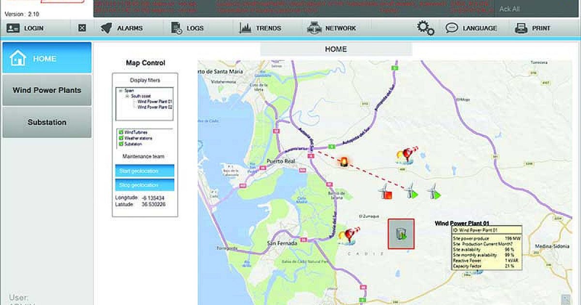581x305 pixels.
Task: Click the Wind Power Plant 01 map label
Action: (x=462, y=223)
